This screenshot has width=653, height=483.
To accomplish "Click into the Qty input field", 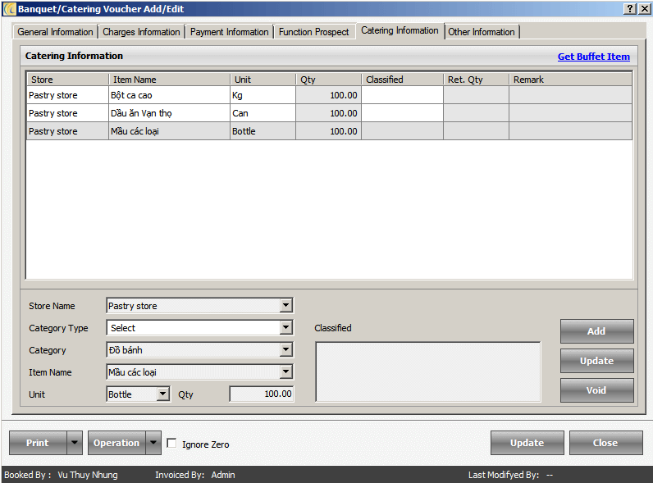I will tap(261, 394).
